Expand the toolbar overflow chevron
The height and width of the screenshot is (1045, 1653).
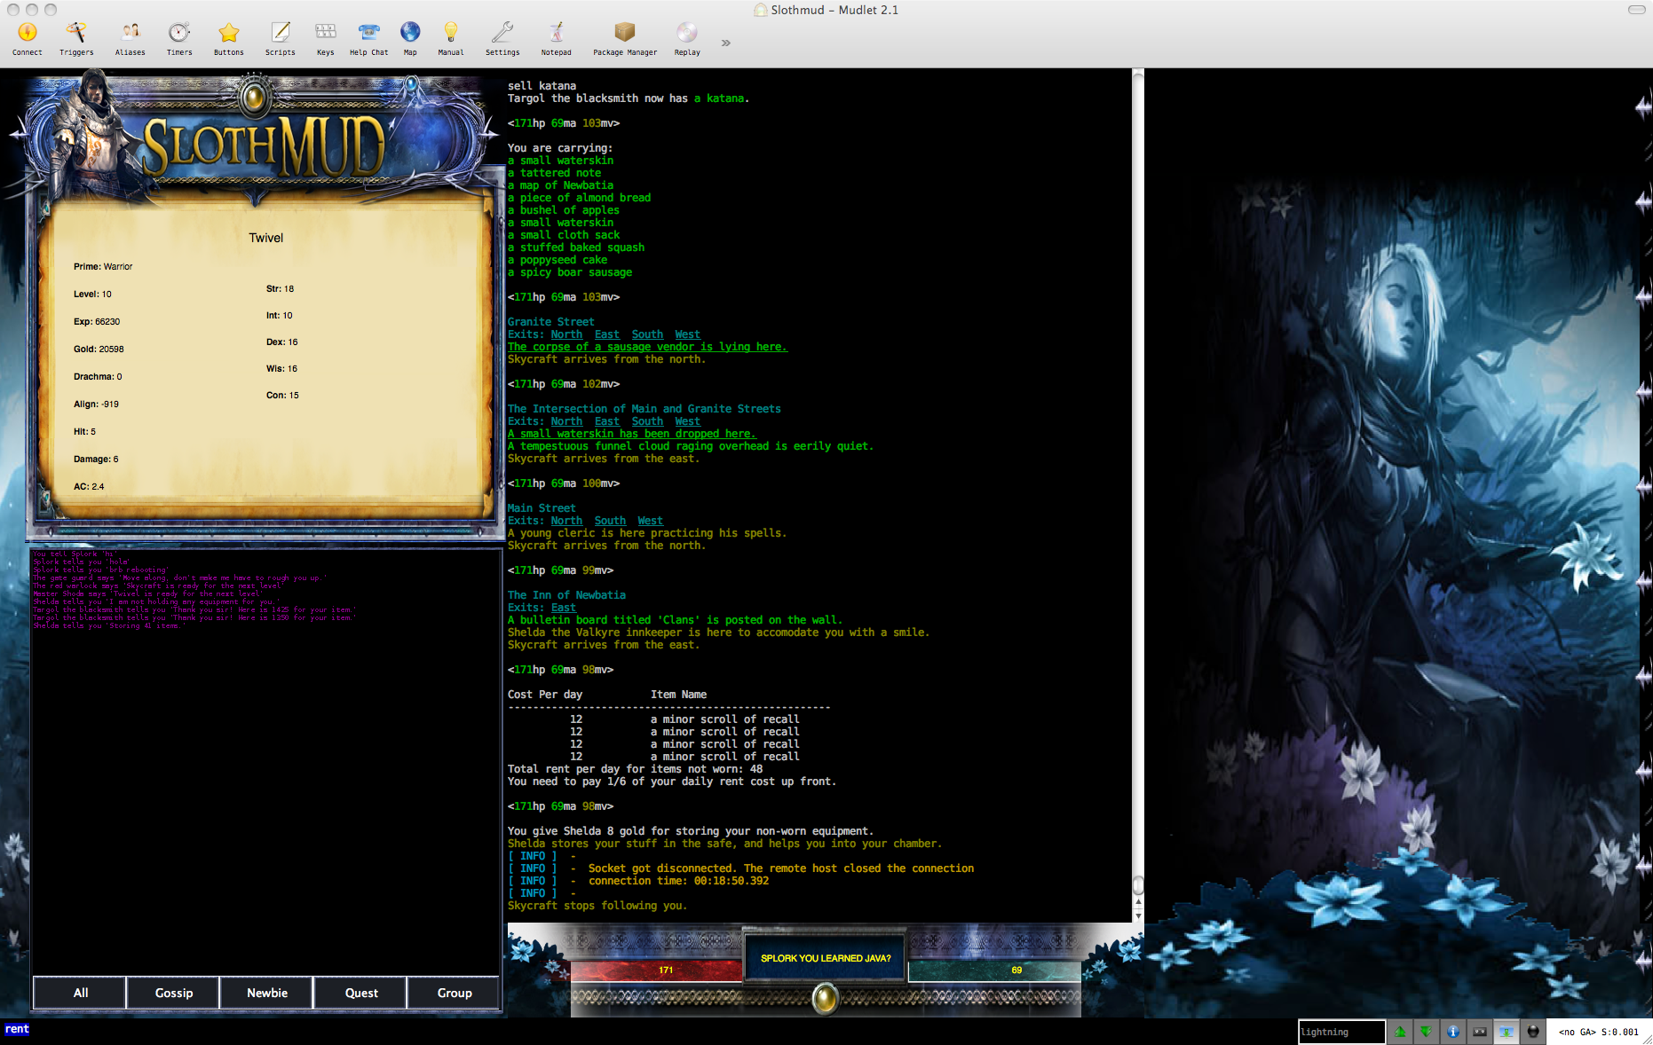[726, 43]
